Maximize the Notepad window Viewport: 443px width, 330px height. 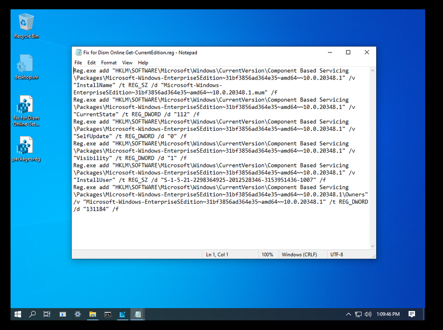[x=348, y=52]
